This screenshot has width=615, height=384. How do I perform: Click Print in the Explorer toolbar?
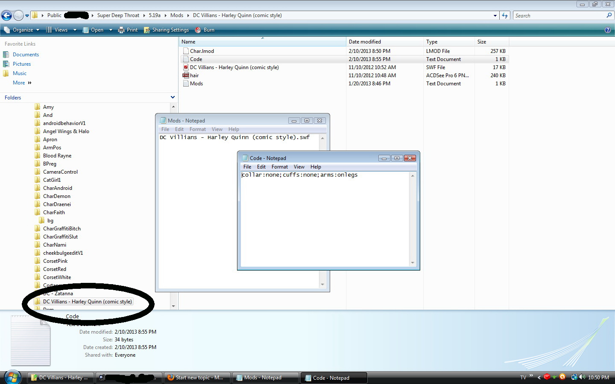tap(128, 30)
